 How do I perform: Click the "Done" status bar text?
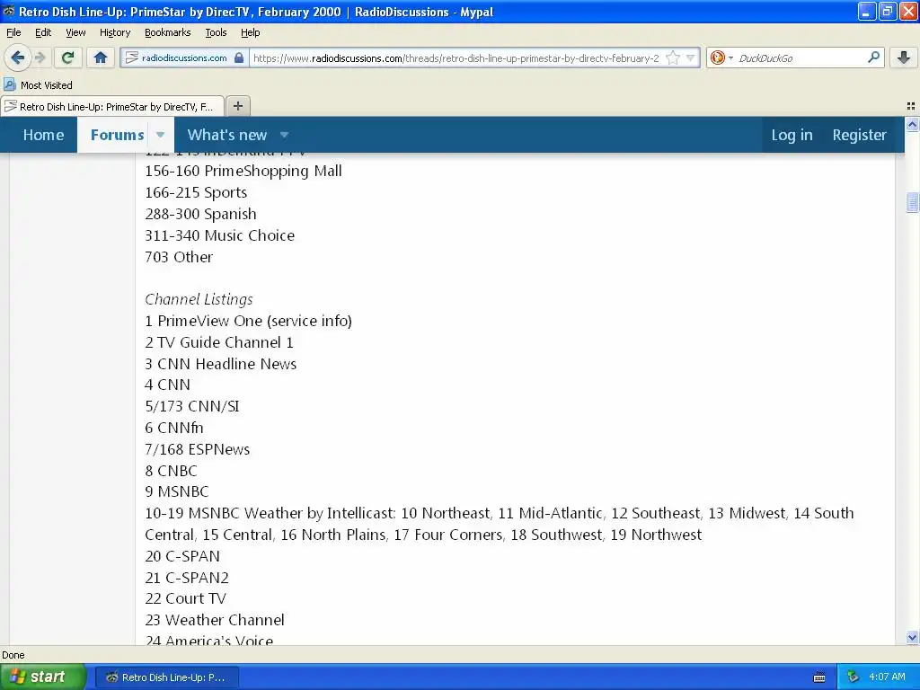point(13,655)
